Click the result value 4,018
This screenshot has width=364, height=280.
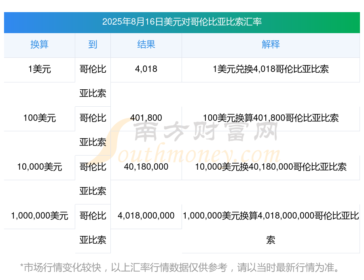(x=146, y=69)
